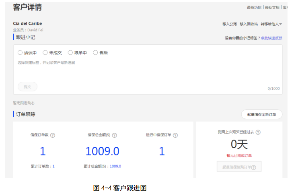Image resolution: width=300 pixels, height=196 pixels.
Task: Select the 跟单中 radio option
Action: point(70,52)
